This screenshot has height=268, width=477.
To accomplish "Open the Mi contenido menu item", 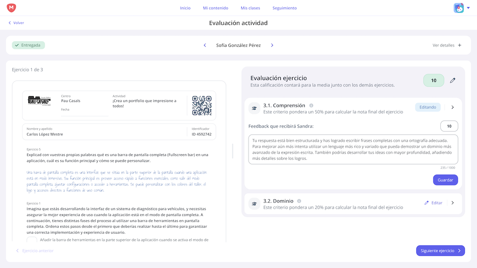I will tap(215, 8).
